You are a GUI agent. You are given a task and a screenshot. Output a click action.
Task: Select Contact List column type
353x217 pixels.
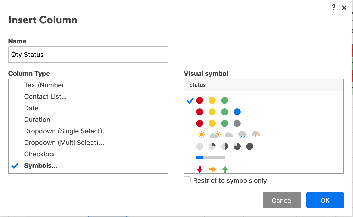pyautogui.click(x=45, y=97)
